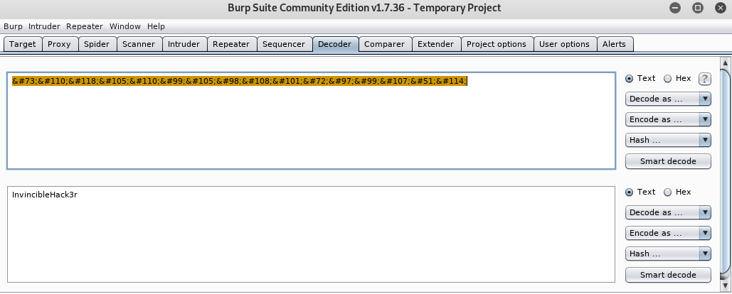Click Smart decode for the top pane
The image size is (732, 294).
pos(668,161)
